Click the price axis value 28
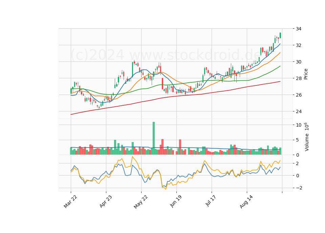The height and width of the screenshot is (233, 325). (x=299, y=78)
